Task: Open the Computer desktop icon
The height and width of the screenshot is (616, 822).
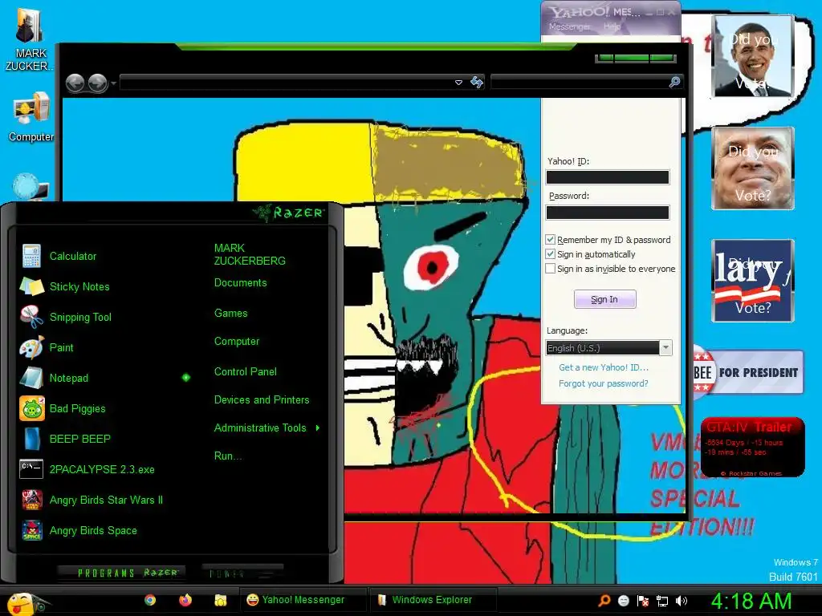Action: (31, 117)
